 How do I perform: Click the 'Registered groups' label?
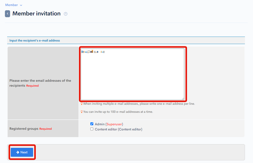24,128
